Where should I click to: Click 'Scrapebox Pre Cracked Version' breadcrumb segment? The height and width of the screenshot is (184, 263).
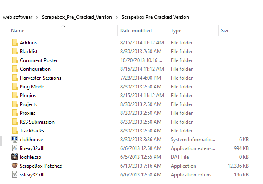pos(155,17)
